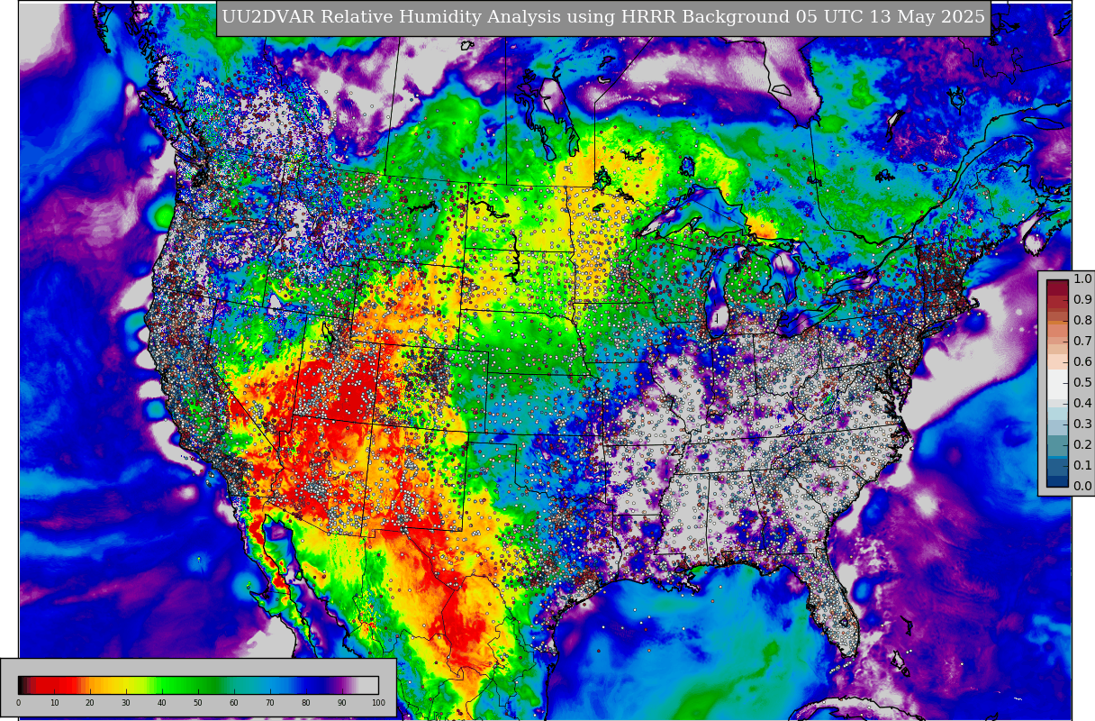
Task: Click the "0.9" label on right colorbar
Action: [1082, 300]
